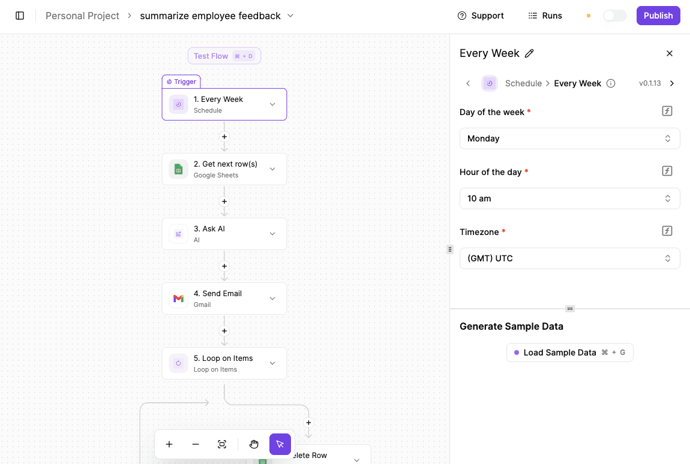Screen dimensions: 690x464
Task: Click the Schedule piece icon in the breadcrumb
Action: (490, 83)
